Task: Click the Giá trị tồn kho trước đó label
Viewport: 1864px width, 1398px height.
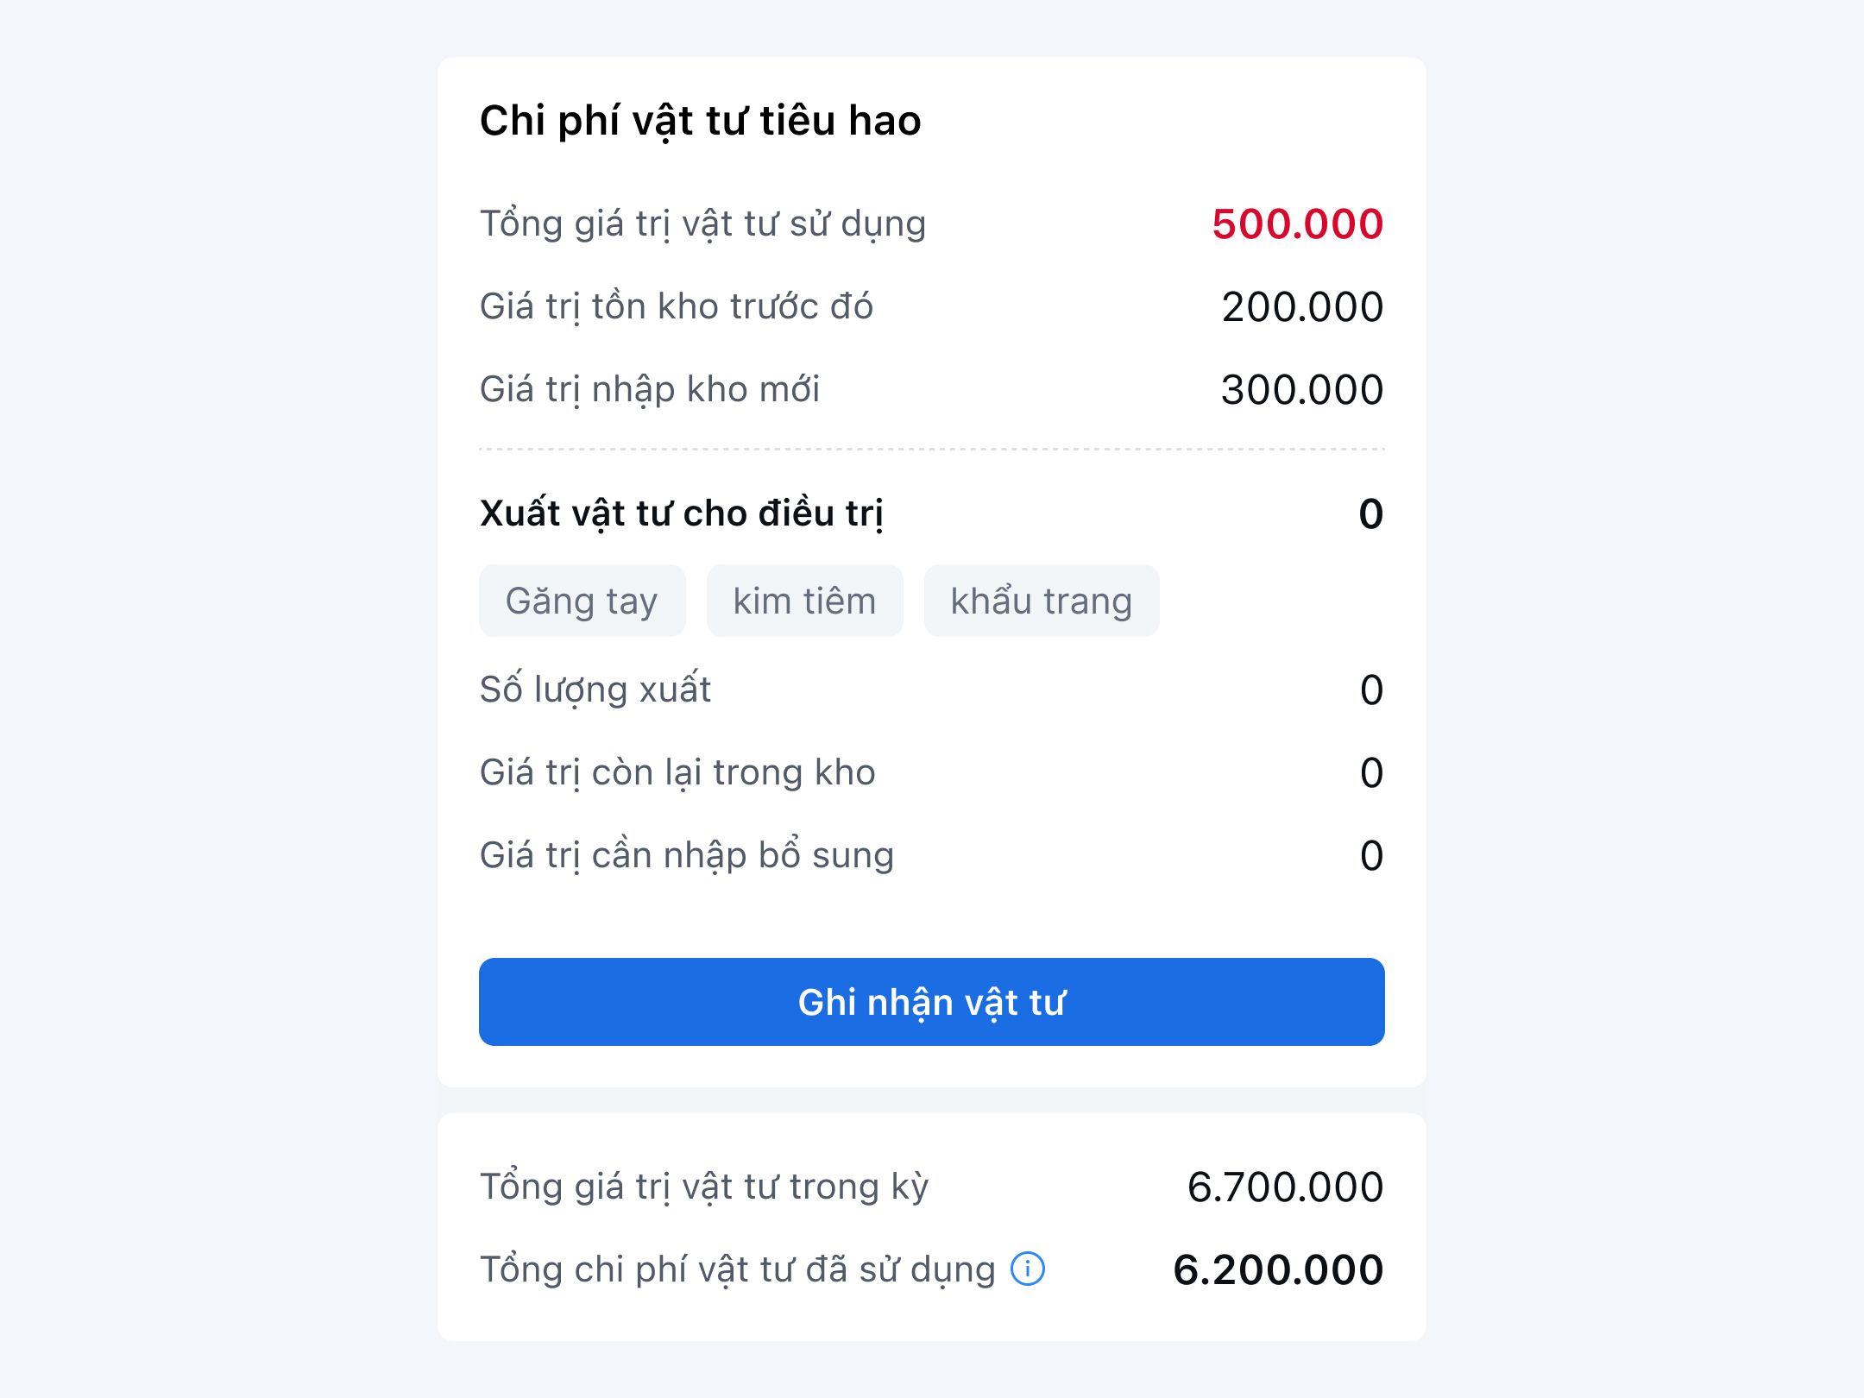Action: click(x=676, y=306)
